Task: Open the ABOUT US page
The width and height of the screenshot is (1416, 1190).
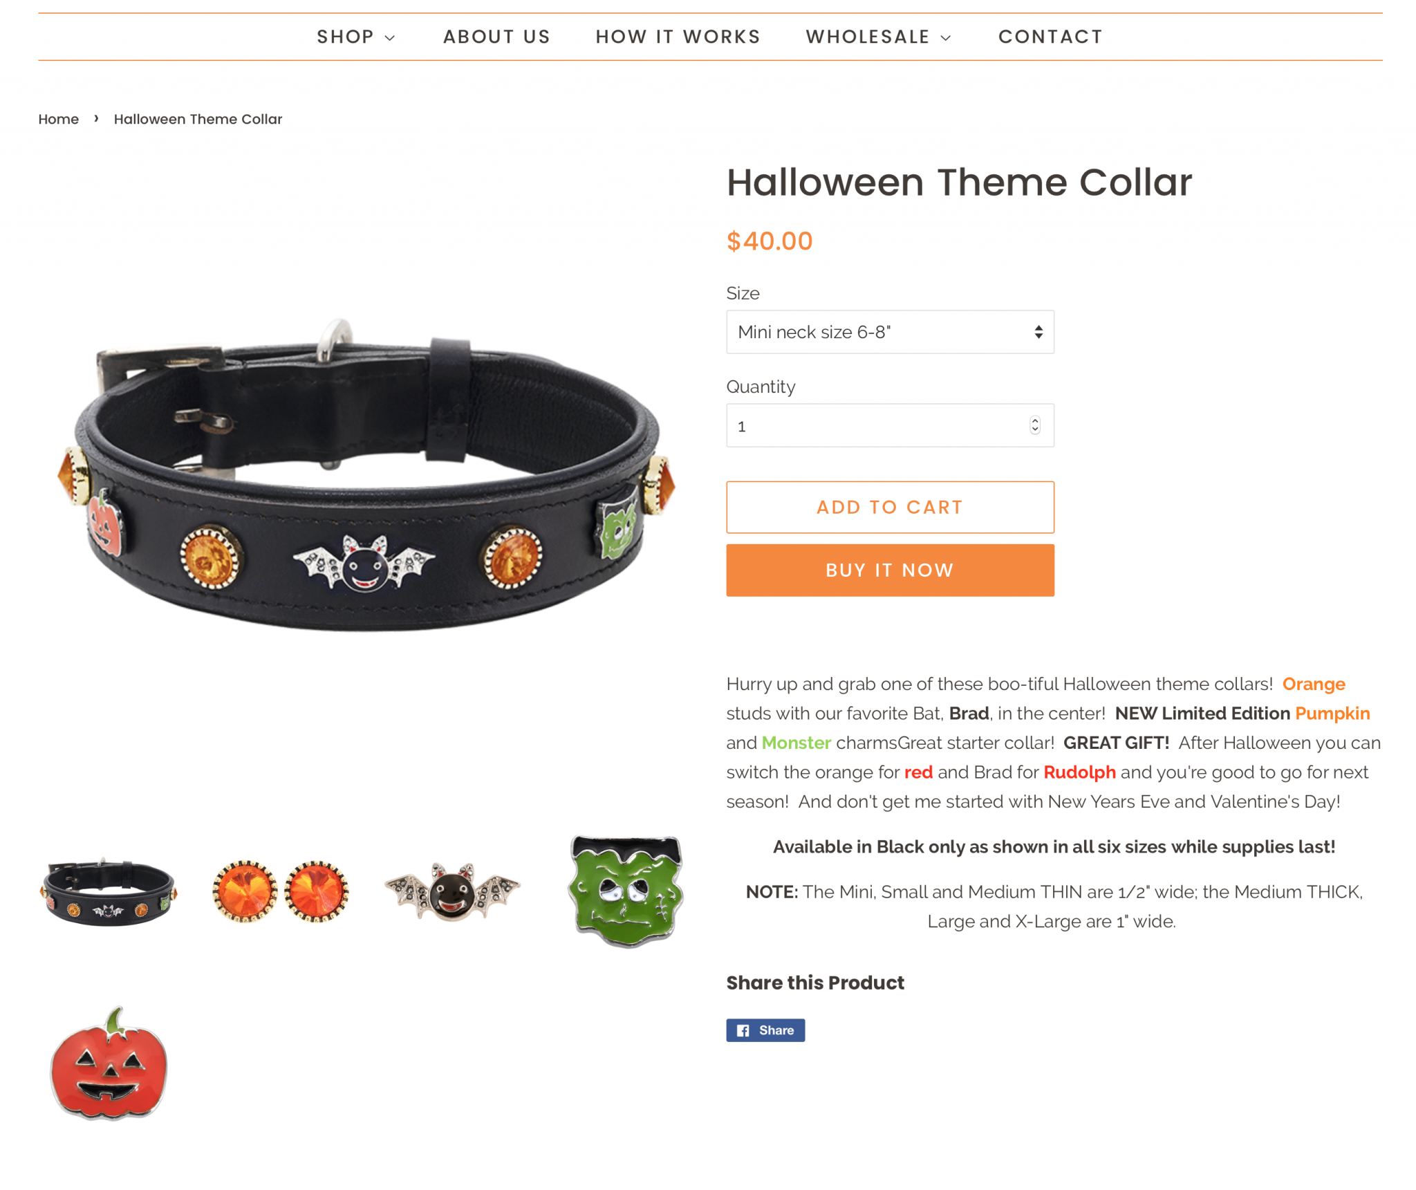Action: pyautogui.click(x=496, y=37)
